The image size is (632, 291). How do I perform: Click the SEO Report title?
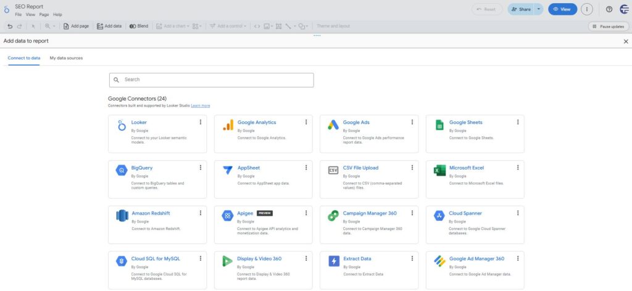29,6
